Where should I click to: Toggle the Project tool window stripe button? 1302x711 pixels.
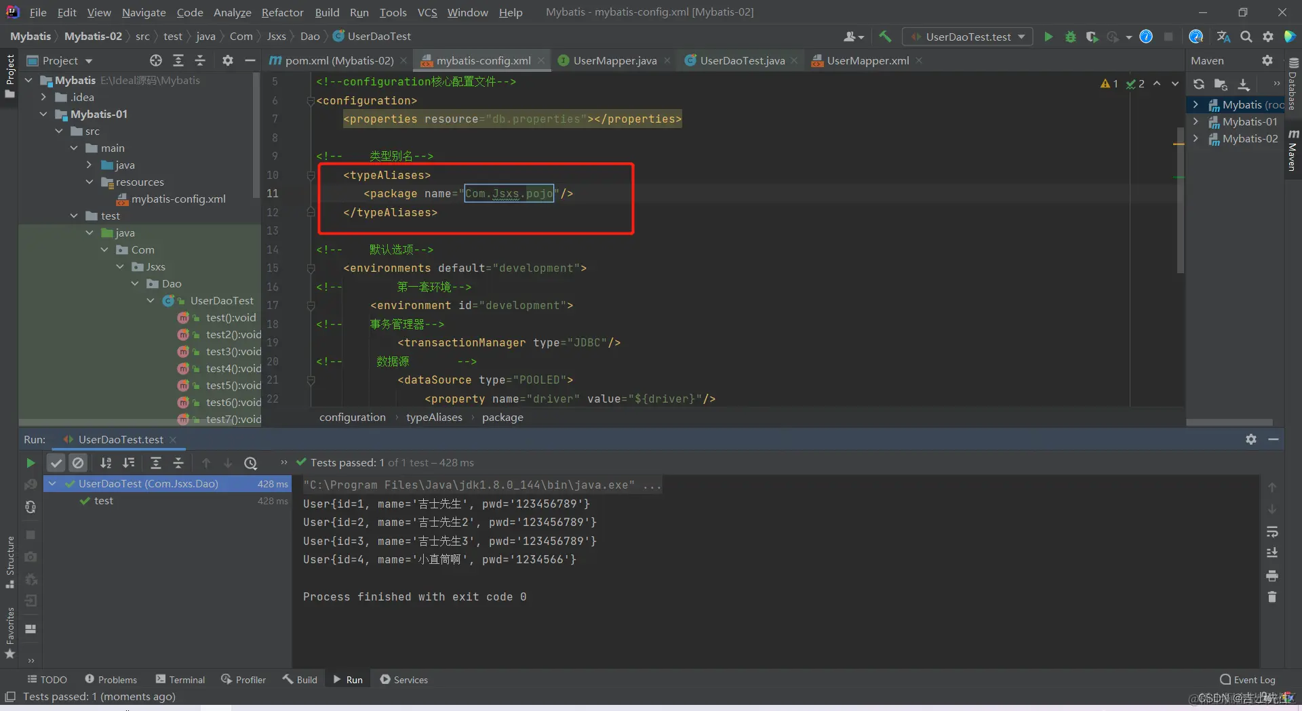(9, 76)
